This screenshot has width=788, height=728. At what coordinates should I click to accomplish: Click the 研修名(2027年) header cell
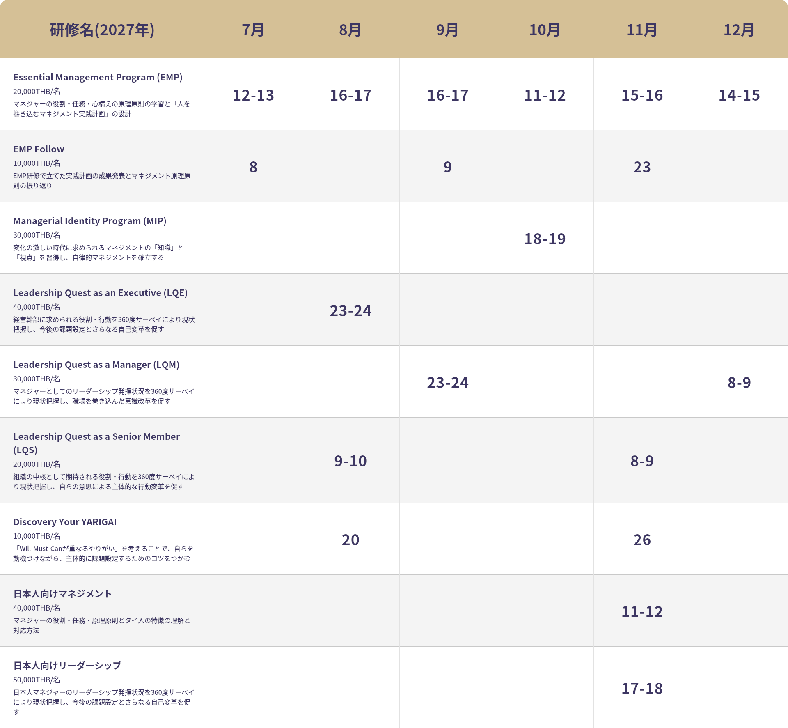click(102, 30)
